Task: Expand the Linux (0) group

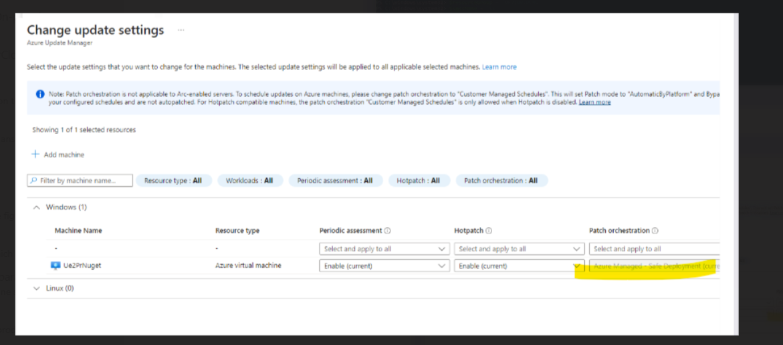Action: (x=36, y=288)
